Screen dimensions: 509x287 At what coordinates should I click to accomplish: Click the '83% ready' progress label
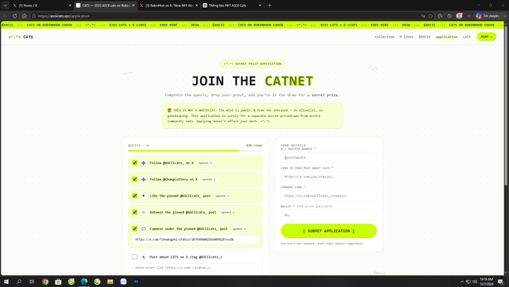click(x=254, y=145)
